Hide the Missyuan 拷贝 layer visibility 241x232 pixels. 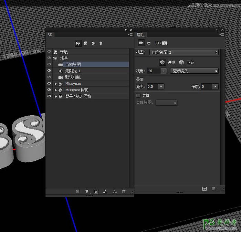pyautogui.click(x=49, y=90)
